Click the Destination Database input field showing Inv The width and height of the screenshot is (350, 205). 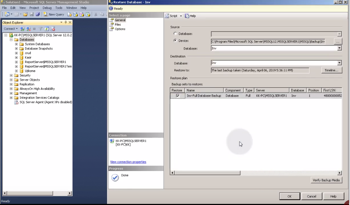[274, 63]
